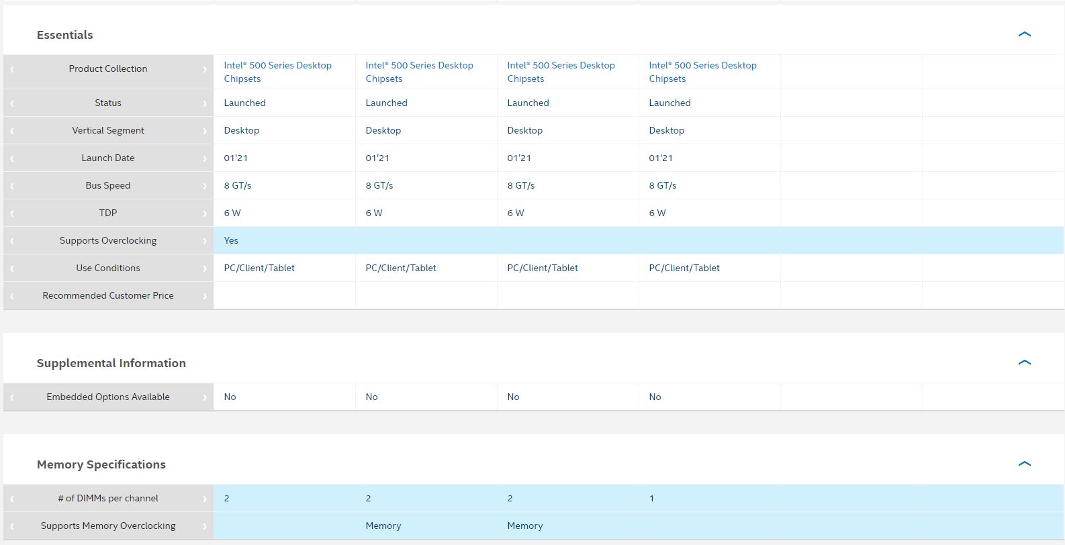Viewport: 1065px width, 545px height.
Task: Click the Essentials section heading
Action: [64, 35]
